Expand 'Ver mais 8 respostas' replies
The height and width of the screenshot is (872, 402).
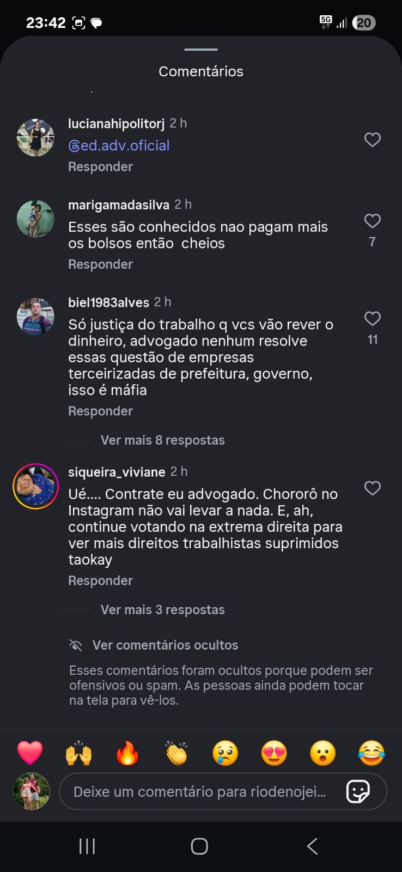click(x=162, y=440)
